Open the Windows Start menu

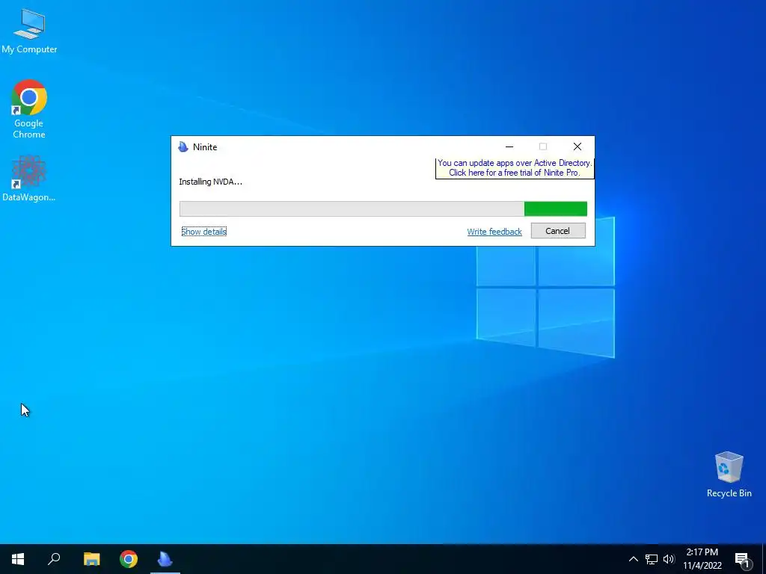point(18,559)
